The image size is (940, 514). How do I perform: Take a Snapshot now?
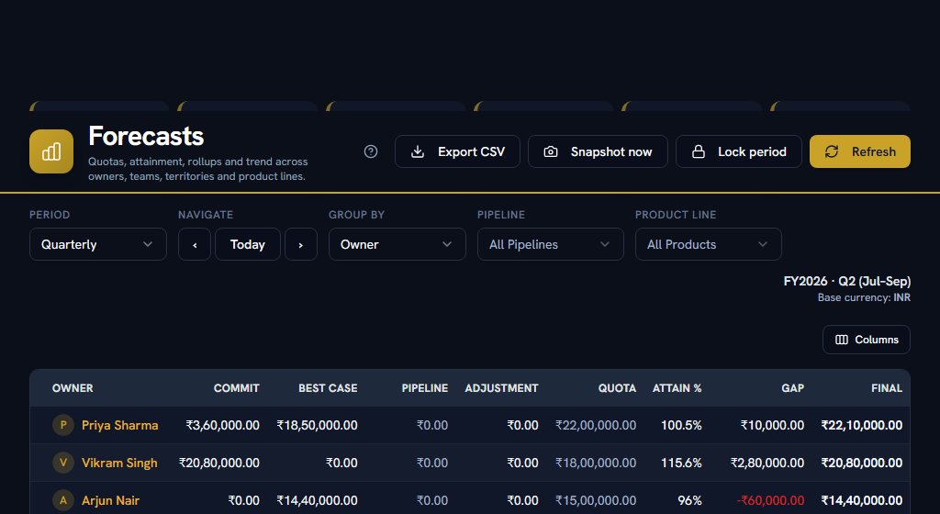click(x=598, y=151)
